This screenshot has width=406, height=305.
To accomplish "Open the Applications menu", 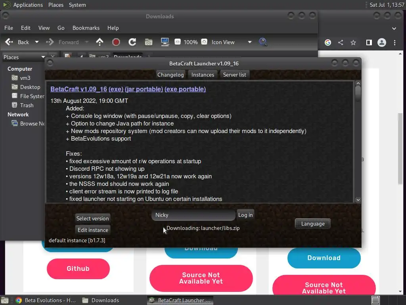I will (x=23, y=5).
